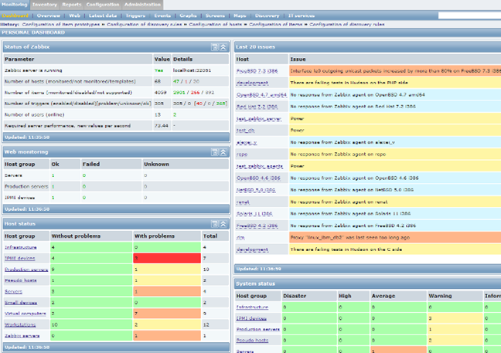The height and width of the screenshot is (353, 501).
Task: Click With problems cell for Virtual computers
Action: [167, 314]
